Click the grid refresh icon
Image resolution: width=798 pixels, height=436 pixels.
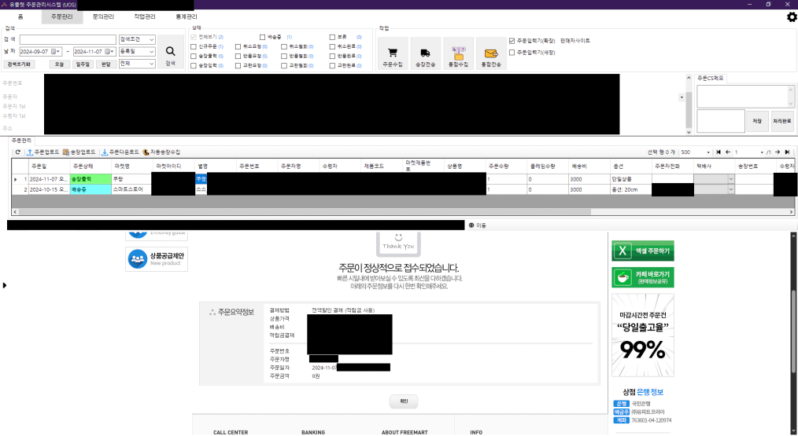pyautogui.click(x=18, y=152)
